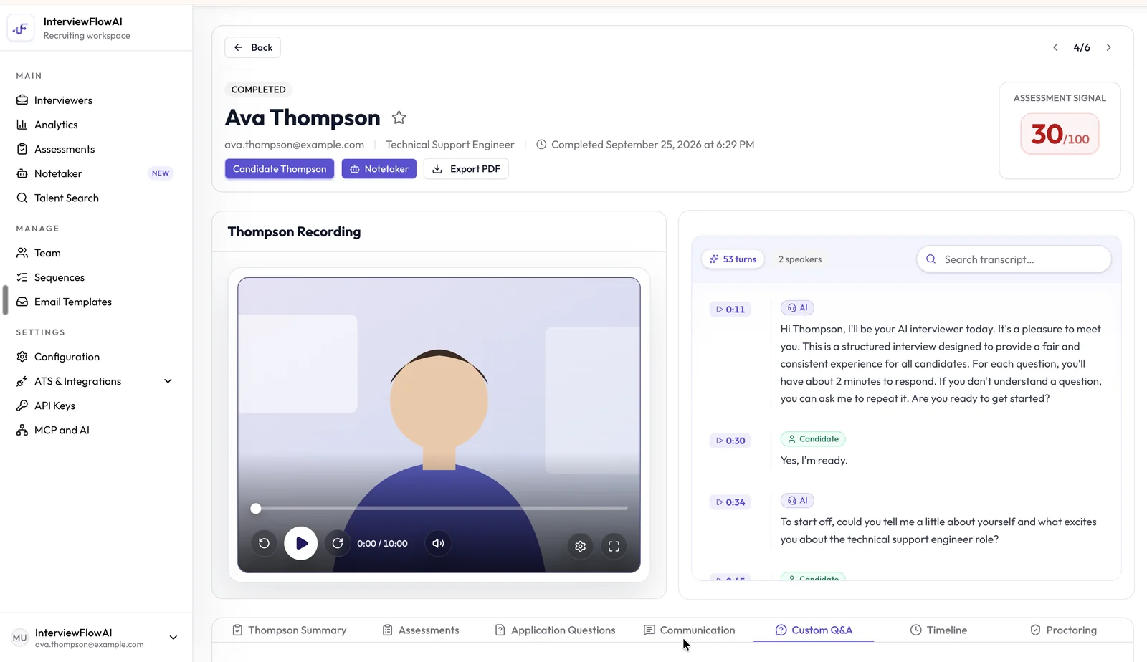Image resolution: width=1147 pixels, height=662 pixels.
Task: Open the account menu chevron
Action: click(173, 638)
